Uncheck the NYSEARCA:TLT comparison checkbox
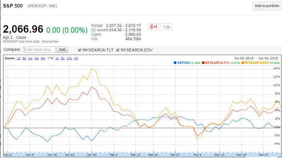Image resolution: width=282 pixels, height=158 pixels. tap(80, 50)
